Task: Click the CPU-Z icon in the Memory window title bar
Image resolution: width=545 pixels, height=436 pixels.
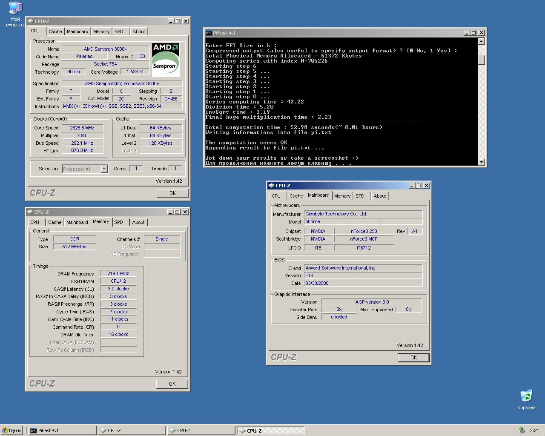Action: click(30, 212)
